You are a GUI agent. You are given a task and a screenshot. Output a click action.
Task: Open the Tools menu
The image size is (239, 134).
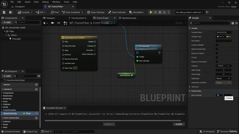tap(66, 2)
